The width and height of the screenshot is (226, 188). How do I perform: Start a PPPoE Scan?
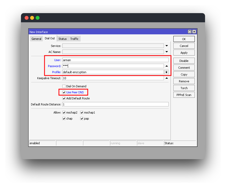pos(184,95)
